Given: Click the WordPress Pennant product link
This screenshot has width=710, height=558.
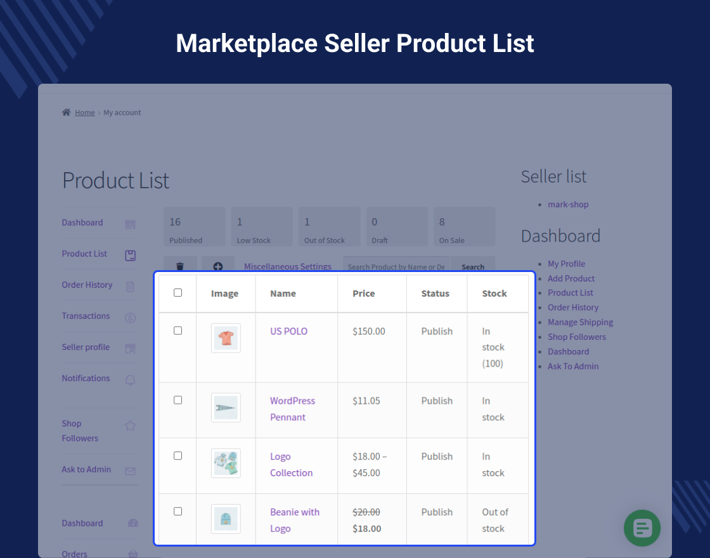Looking at the screenshot, I should tap(292, 408).
